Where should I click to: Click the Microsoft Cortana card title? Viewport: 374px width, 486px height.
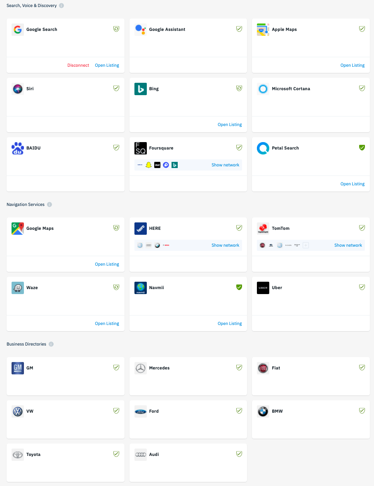[291, 89]
